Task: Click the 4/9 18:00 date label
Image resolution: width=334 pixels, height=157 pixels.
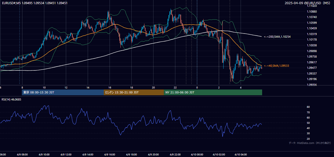Action: point(131,155)
